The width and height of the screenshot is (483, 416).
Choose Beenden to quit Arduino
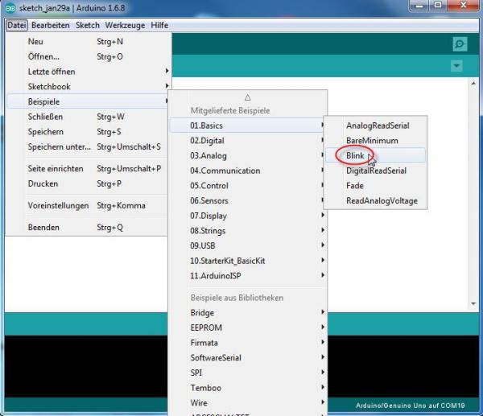(x=44, y=228)
